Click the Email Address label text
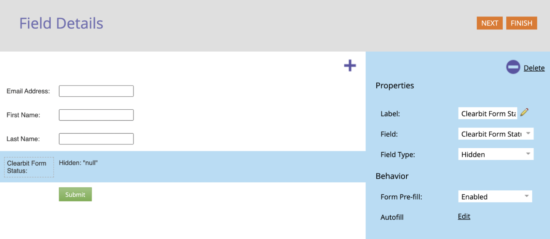 coord(28,91)
